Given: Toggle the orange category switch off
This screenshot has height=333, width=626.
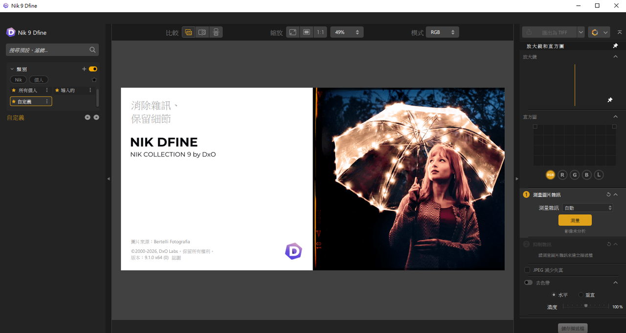Looking at the screenshot, I should [x=93, y=69].
